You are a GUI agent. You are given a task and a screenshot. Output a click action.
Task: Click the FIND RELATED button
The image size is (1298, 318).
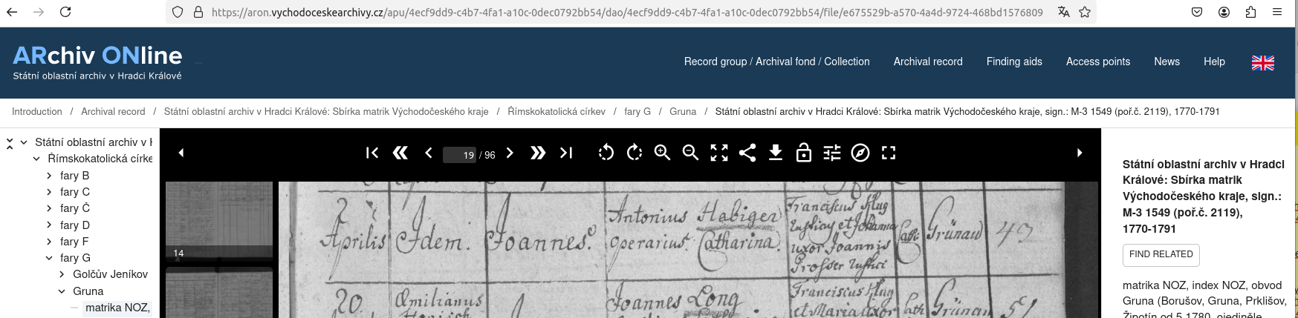1161,254
